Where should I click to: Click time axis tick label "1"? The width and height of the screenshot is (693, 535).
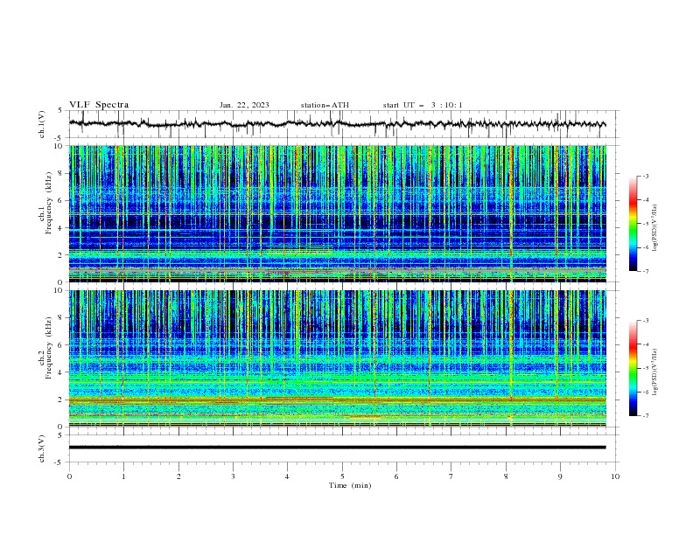coord(123,476)
